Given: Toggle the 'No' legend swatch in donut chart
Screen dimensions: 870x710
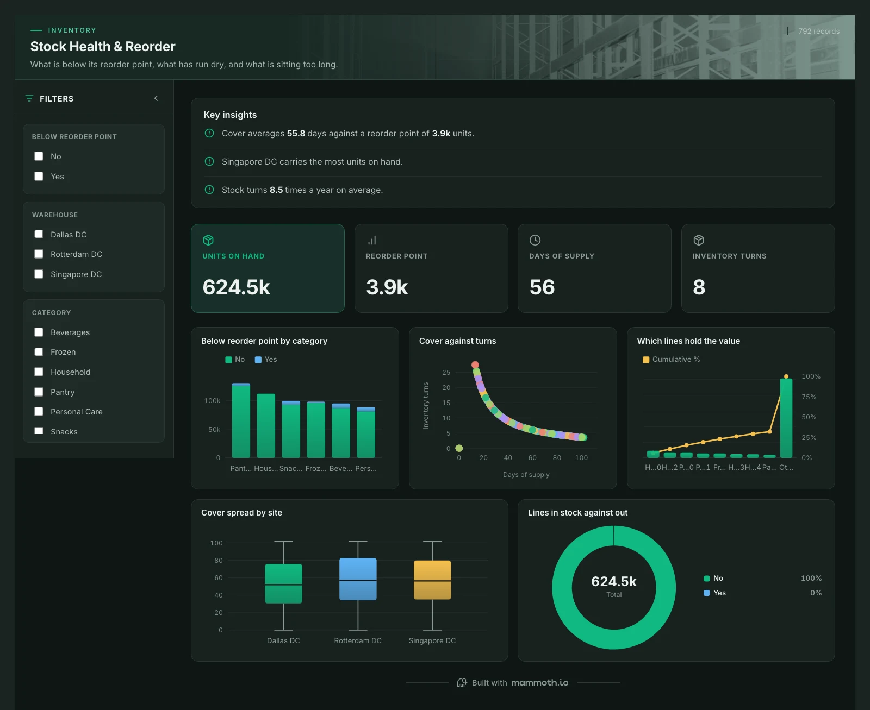Looking at the screenshot, I should click(x=707, y=579).
